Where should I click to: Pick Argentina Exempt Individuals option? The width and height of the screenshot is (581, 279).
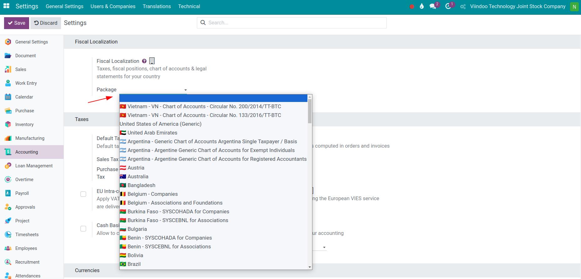[213, 150]
